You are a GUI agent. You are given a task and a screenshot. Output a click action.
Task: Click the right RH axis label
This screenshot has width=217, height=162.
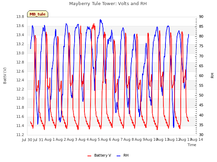pyautogui.click(x=212, y=76)
